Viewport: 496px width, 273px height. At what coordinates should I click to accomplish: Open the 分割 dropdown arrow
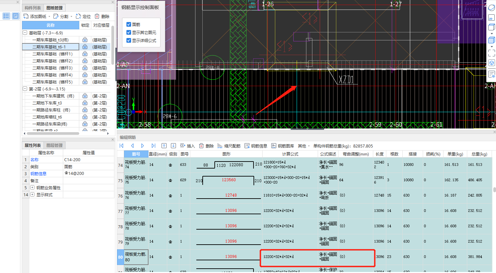point(71,16)
